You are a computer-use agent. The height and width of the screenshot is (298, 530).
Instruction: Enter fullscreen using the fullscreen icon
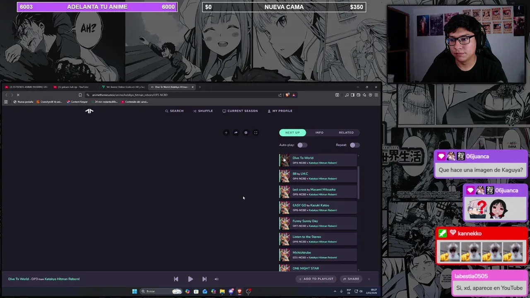(x=256, y=133)
